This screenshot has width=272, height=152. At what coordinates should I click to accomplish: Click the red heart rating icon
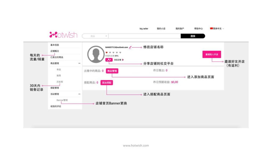tap(107, 53)
